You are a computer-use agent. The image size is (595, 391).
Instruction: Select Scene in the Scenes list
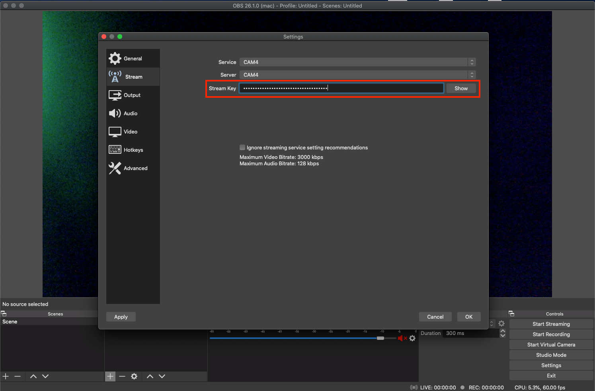[10, 322]
